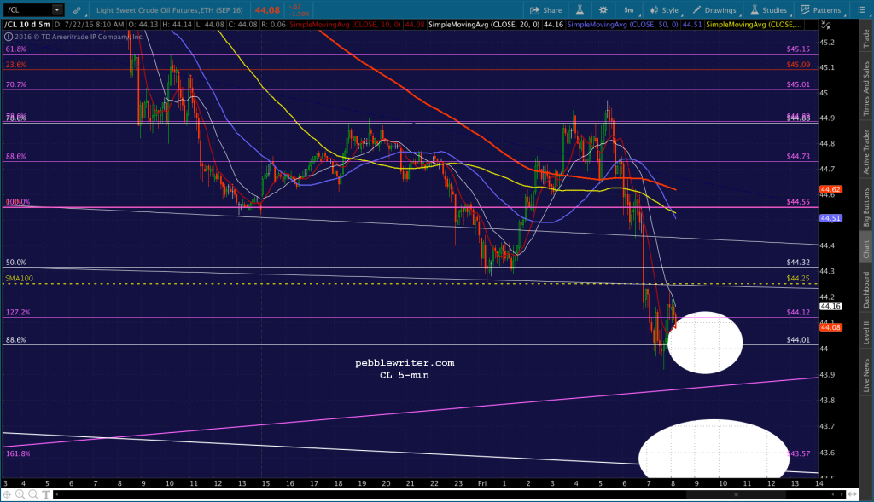Open the Big Buttons side tab
The height and width of the screenshot is (502, 874).
[x=866, y=206]
